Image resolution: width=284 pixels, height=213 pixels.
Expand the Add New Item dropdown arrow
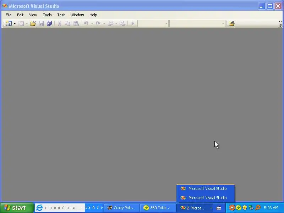[27, 23]
